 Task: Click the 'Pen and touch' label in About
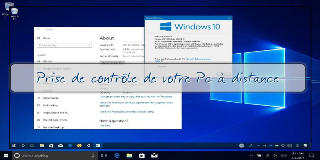click(109, 56)
